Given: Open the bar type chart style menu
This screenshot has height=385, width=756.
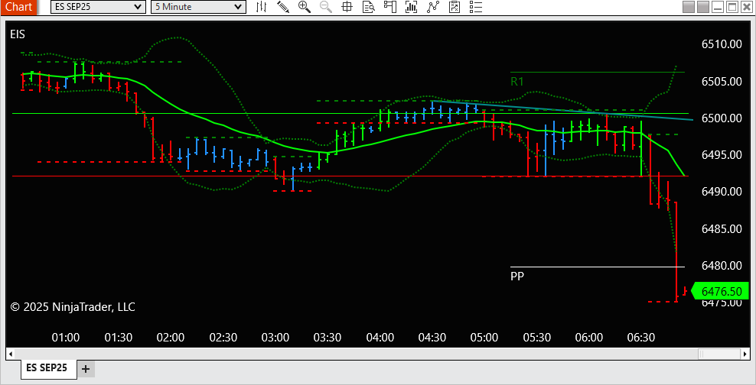Looking at the screenshot, I should 262,7.
